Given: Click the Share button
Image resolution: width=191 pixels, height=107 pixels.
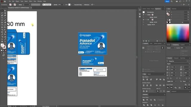Looking at the screenshot, I should pyautogui.click(x=167, y=1).
